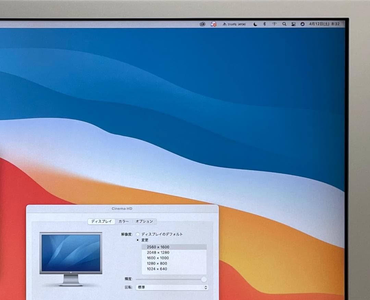Switch to the カラー tab
This screenshot has width=370, height=300.
point(123,221)
